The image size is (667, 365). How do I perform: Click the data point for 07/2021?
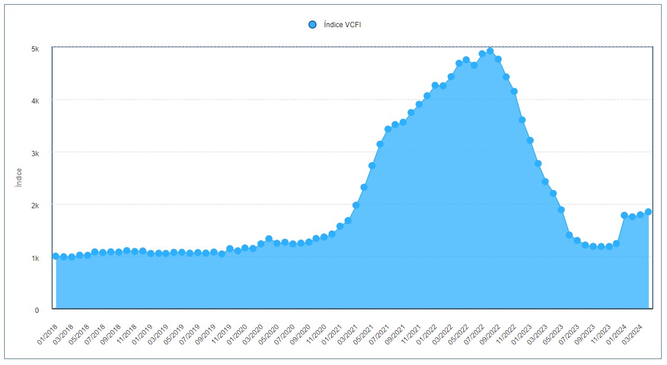[388, 129]
